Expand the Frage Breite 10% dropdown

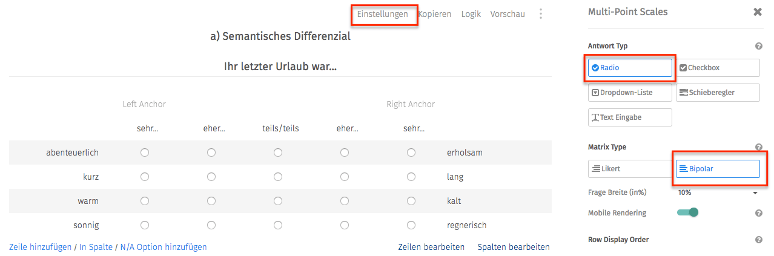pos(718,193)
